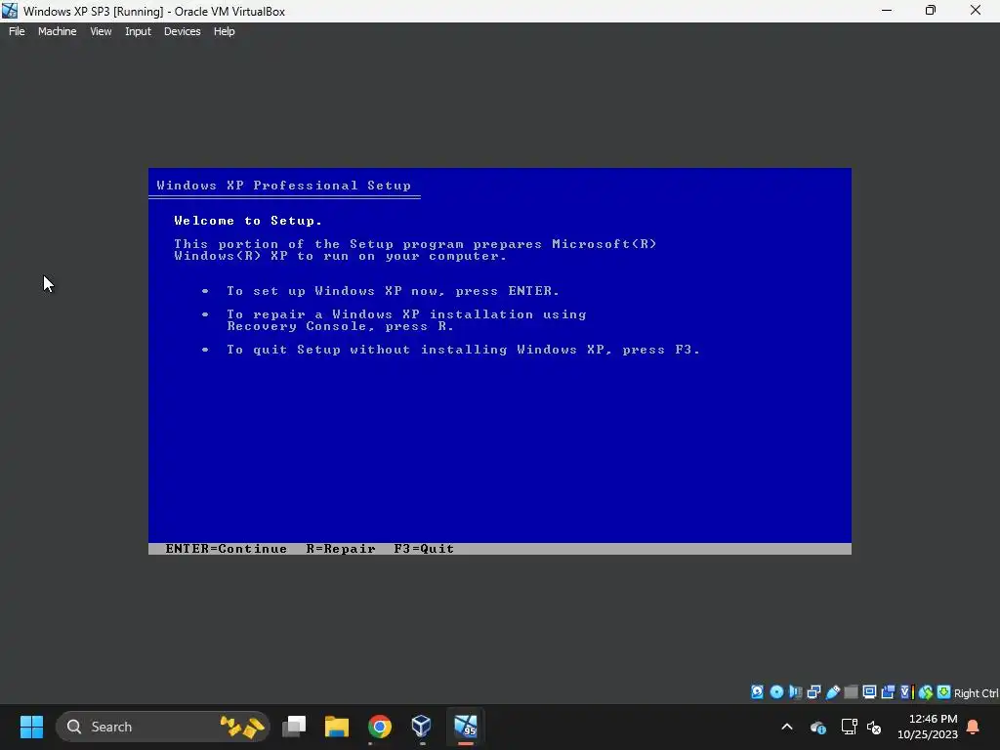Close the Windows XP SP3 VM window
The width and height of the screenshot is (1000, 750).
pyautogui.click(x=976, y=11)
